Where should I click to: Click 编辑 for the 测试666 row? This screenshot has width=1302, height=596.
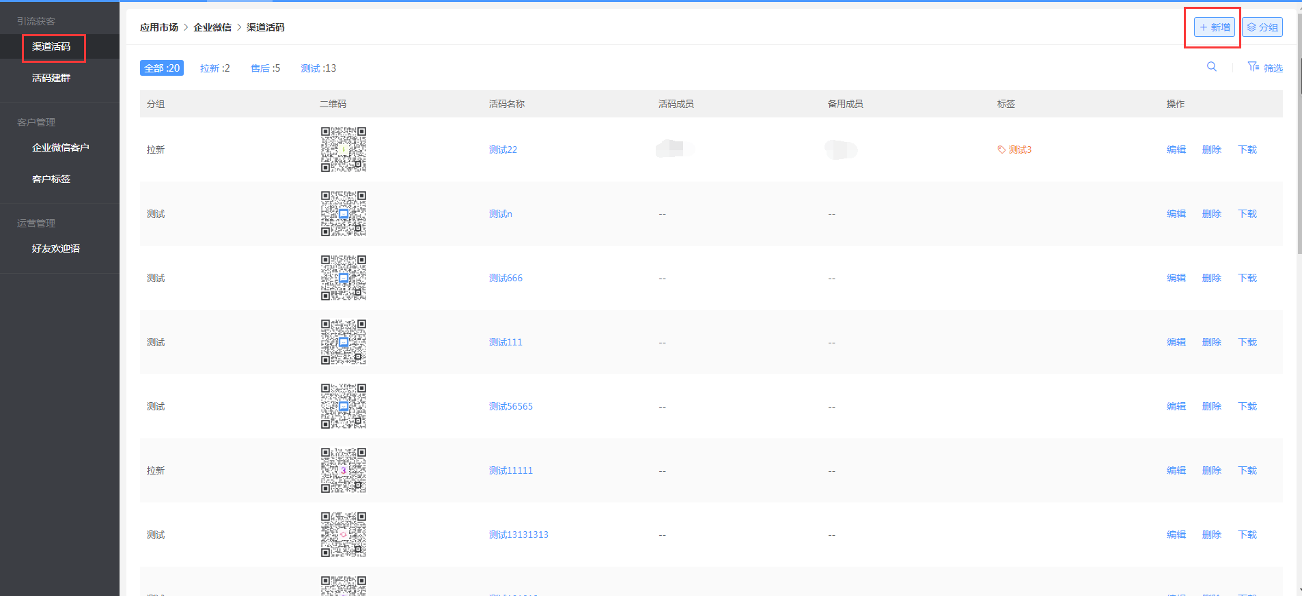click(x=1176, y=278)
